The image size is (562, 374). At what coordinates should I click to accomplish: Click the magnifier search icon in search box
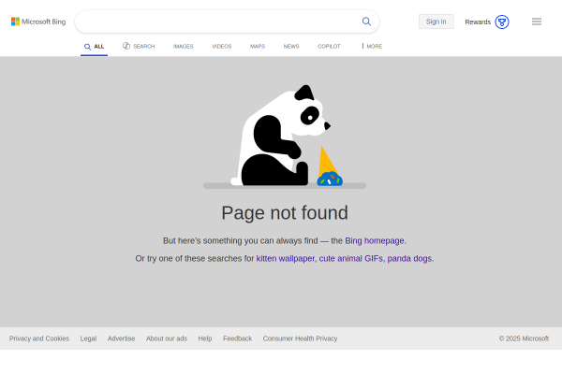[366, 22]
